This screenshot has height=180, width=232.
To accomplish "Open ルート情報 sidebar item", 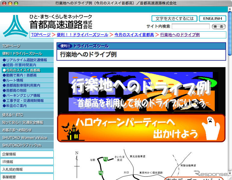I will tap(28, 80).
